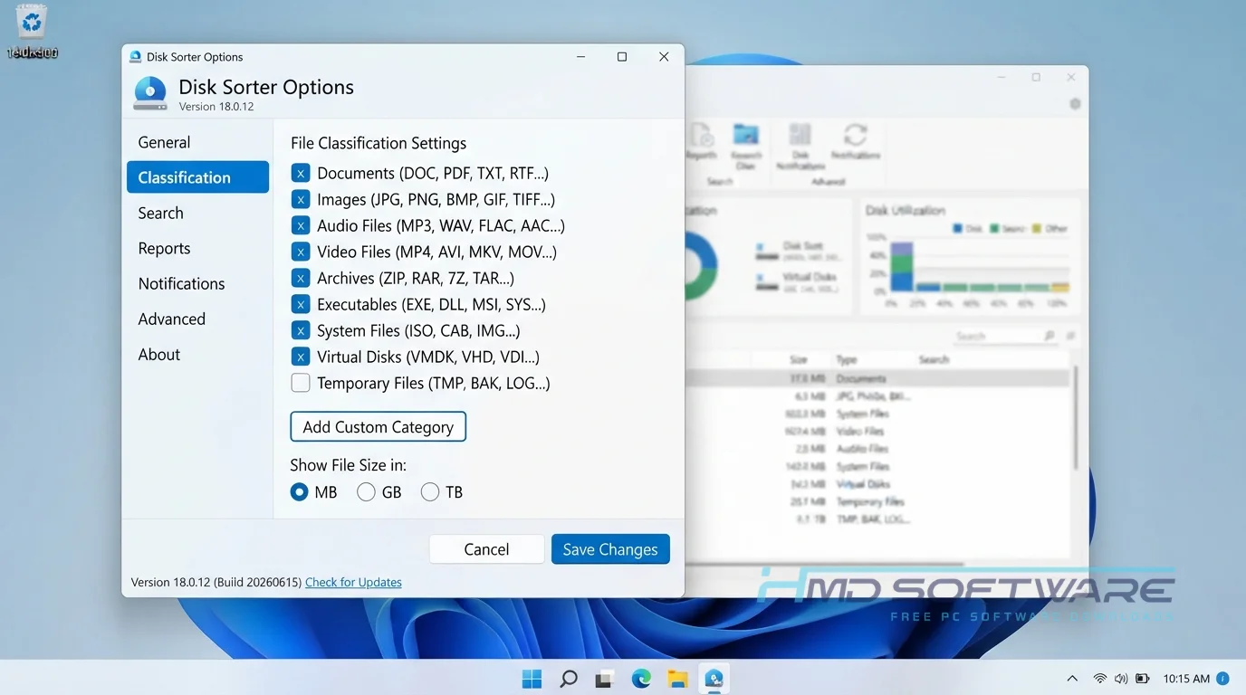
Task: Click the Type column header in main window
Action: tap(846, 359)
